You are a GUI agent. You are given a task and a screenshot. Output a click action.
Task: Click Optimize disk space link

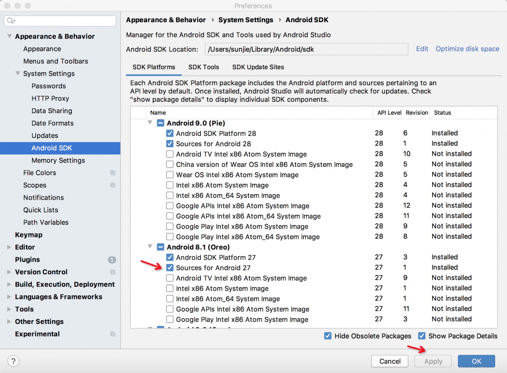[467, 49]
